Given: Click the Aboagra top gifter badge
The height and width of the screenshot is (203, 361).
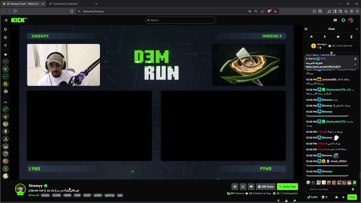Looking at the screenshot, I should coord(313,46).
